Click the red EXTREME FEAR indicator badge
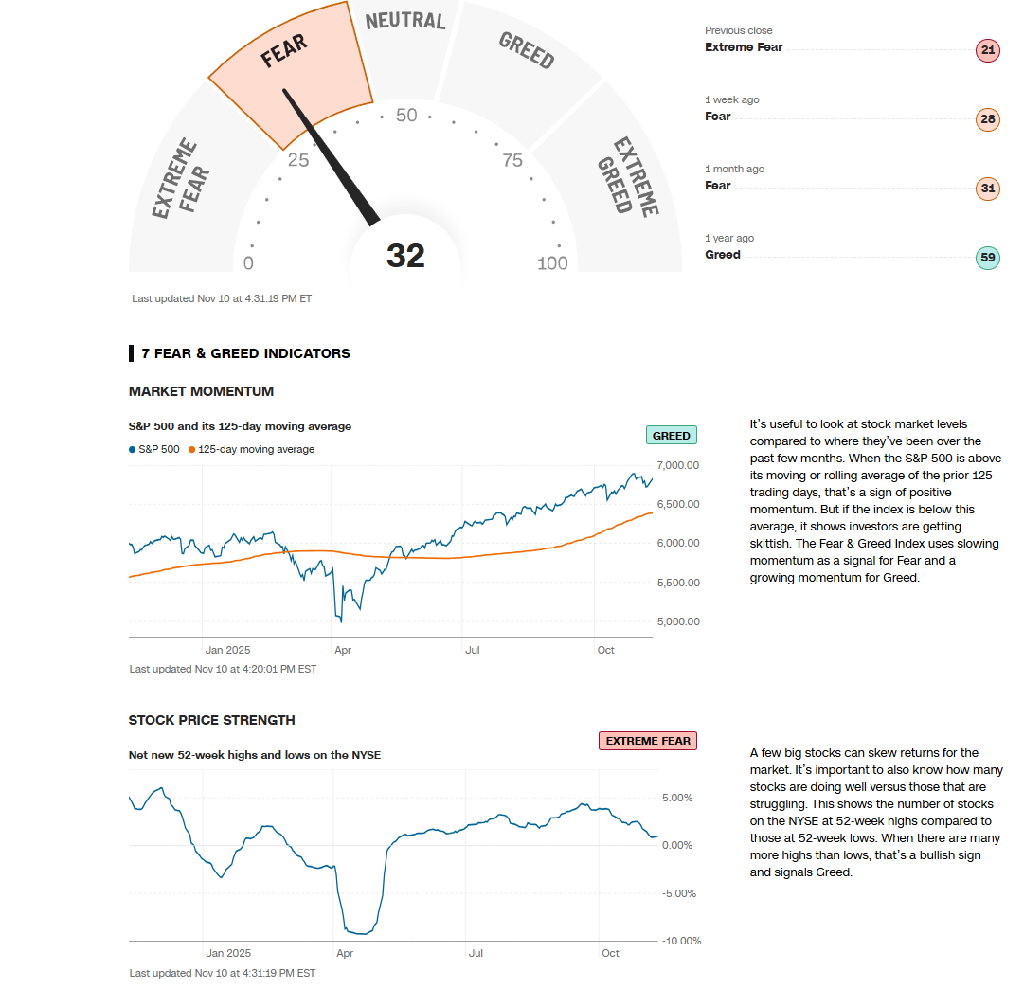This screenshot has width=1024, height=989. coord(649,741)
